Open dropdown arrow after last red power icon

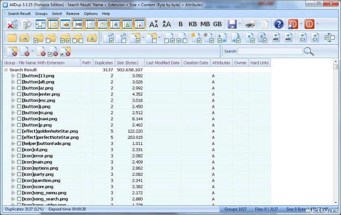(317, 24)
